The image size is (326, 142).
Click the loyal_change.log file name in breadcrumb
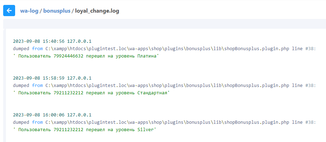click(97, 11)
